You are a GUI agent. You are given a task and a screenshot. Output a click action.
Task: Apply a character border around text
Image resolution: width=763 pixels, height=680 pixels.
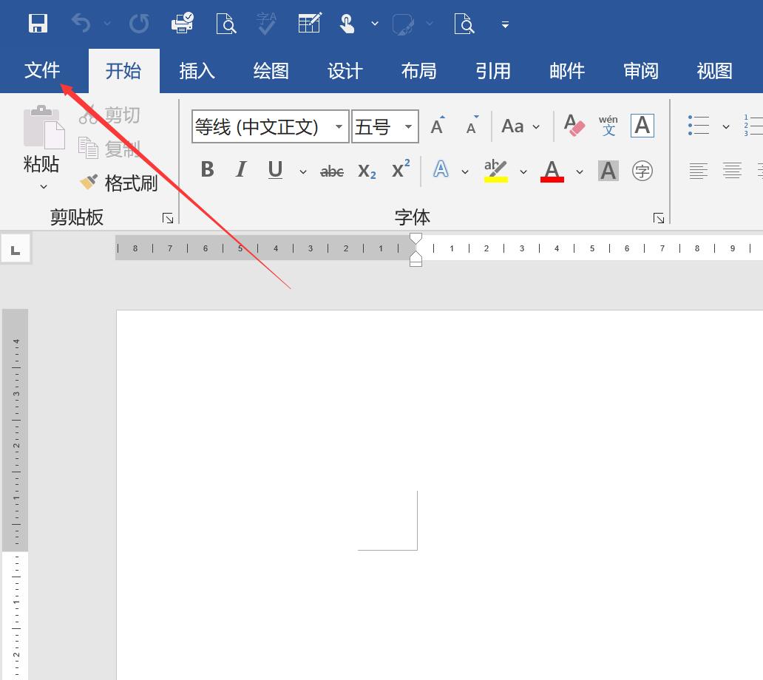[x=642, y=126]
